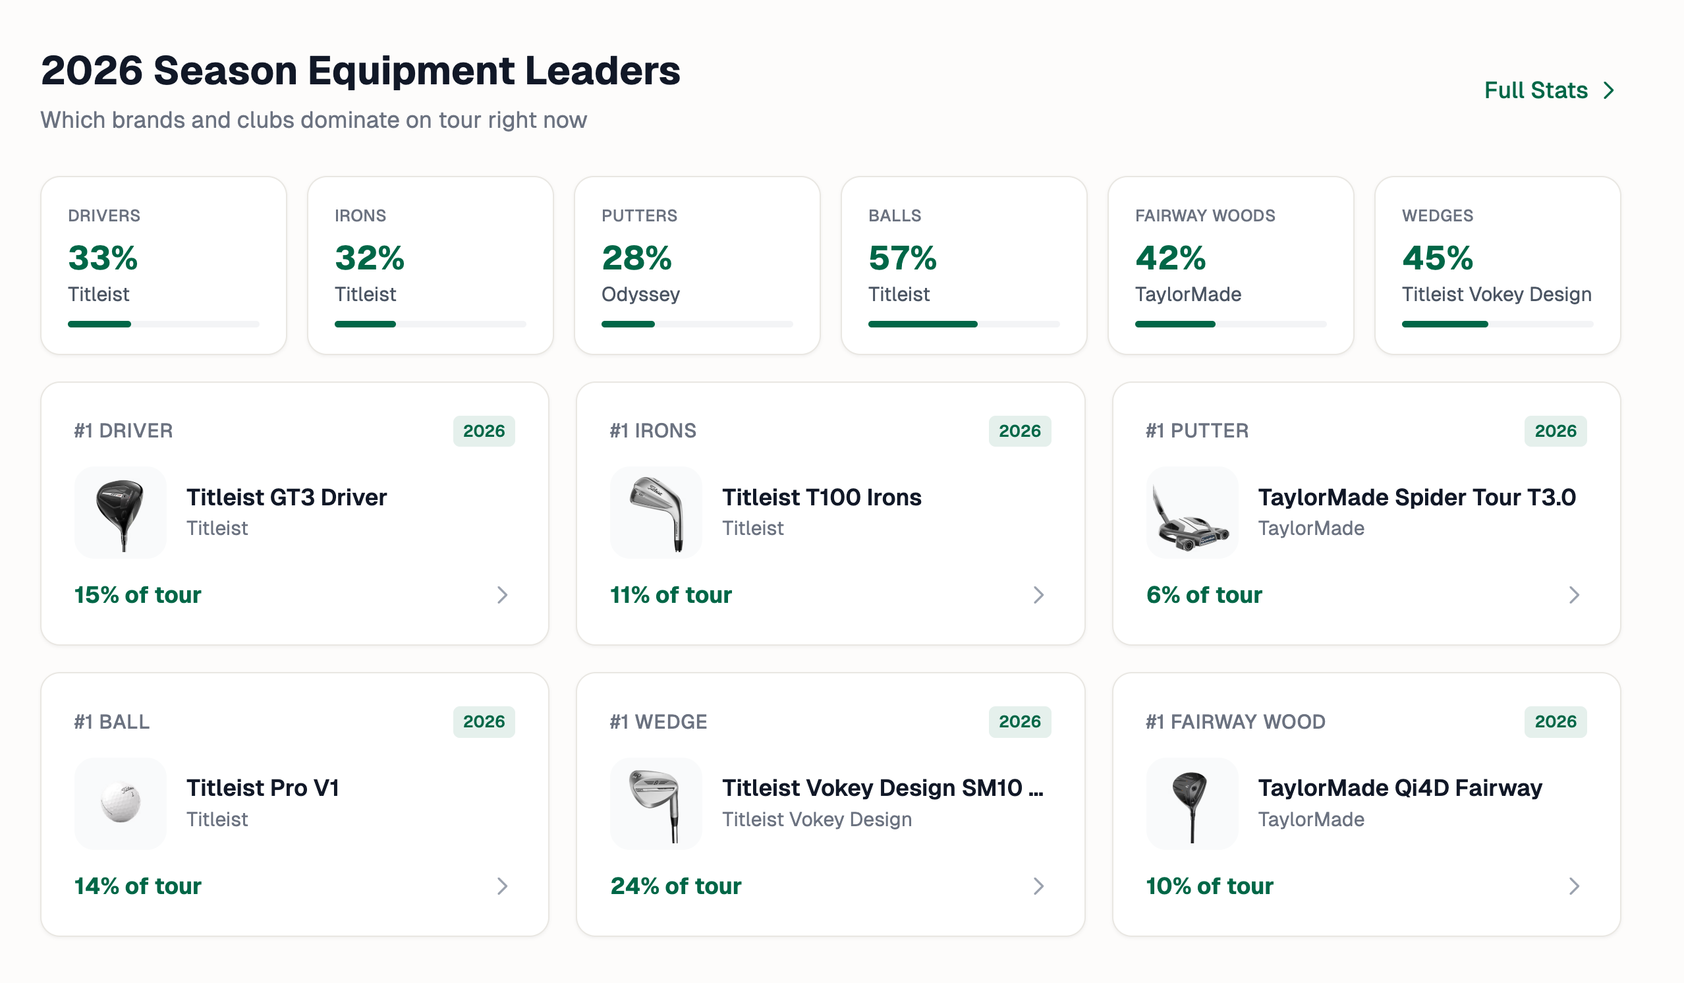Click the '14% of tour' stat

138,886
